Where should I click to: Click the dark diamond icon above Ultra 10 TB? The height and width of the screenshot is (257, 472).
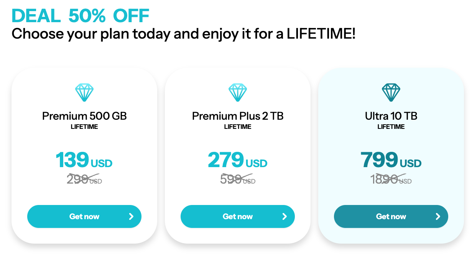(391, 93)
